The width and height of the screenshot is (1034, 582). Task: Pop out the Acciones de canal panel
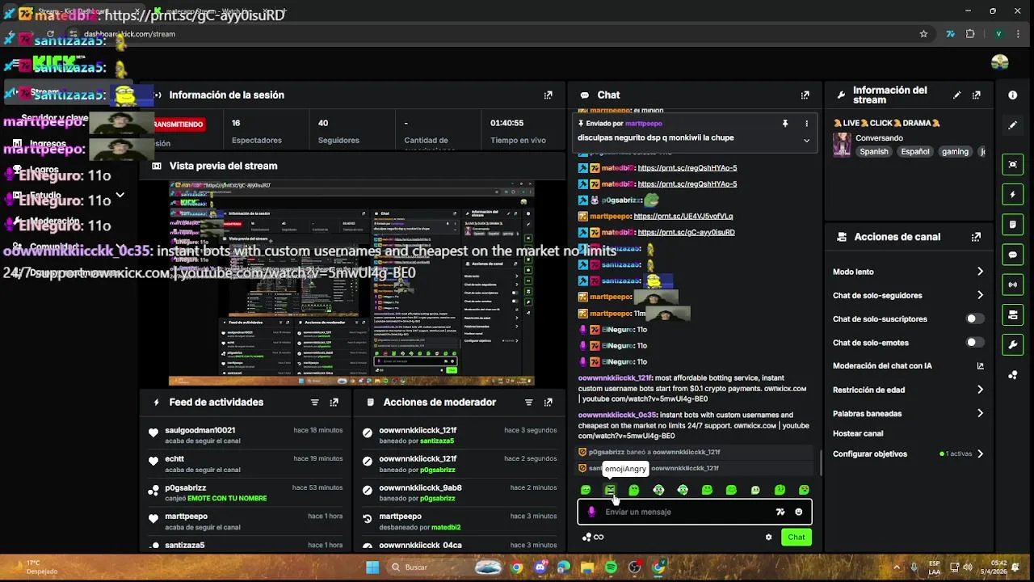[977, 237]
